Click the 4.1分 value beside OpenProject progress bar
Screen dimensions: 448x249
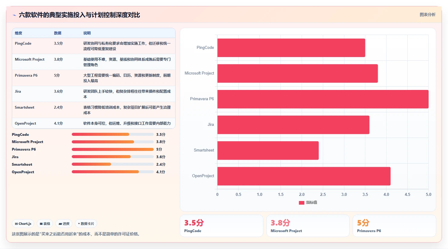(161, 172)
